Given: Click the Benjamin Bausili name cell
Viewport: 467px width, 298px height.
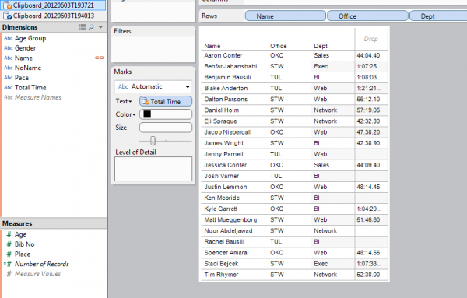Looking at the screenshot, I should [227, 77].
